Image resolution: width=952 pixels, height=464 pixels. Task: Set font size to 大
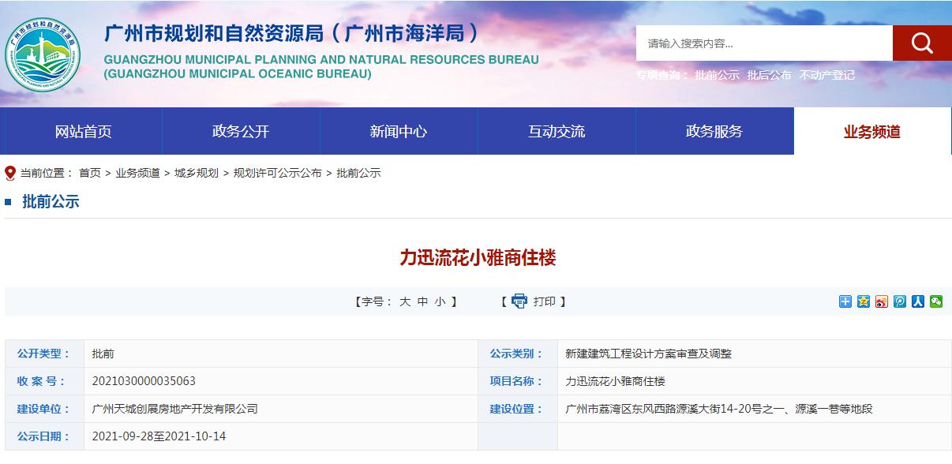click(405, 301)
